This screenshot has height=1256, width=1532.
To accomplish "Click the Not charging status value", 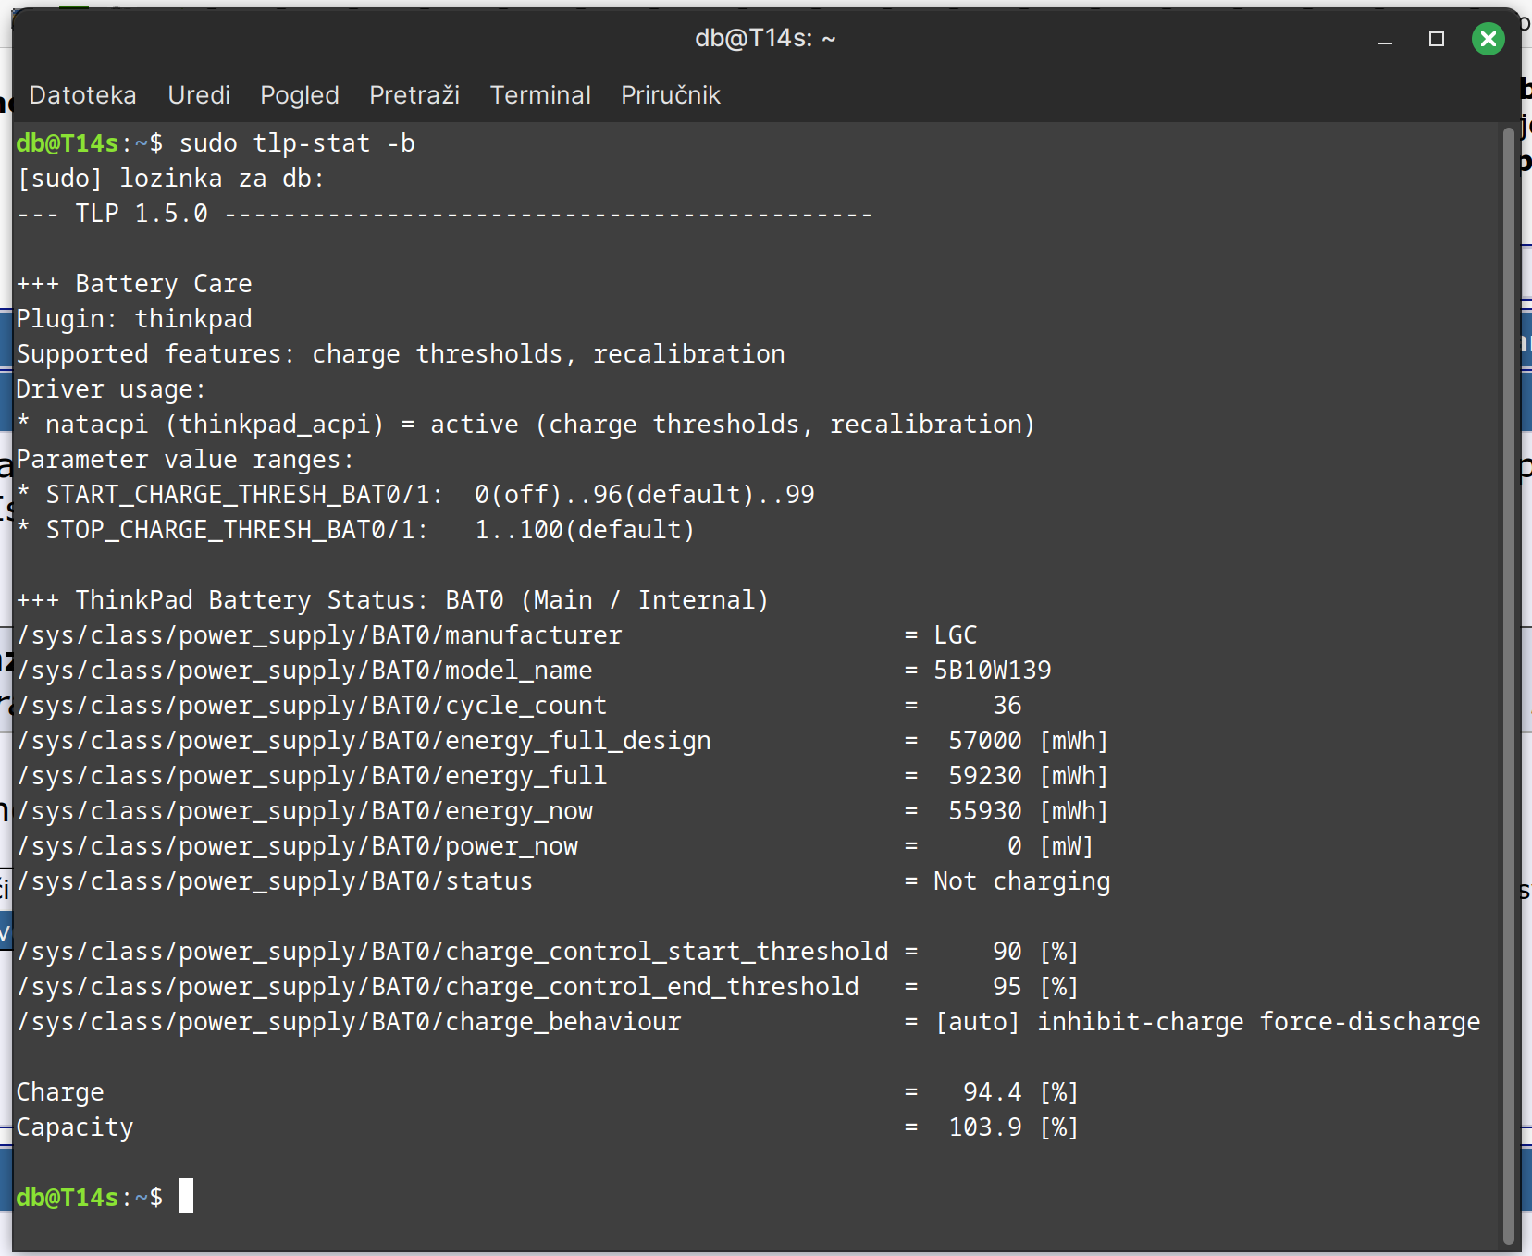I will (x=1022, y=881).
